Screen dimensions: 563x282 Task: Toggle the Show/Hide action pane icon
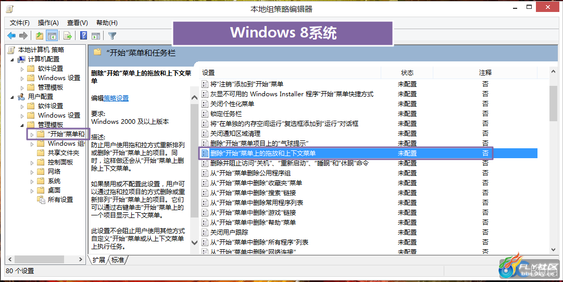[96, 35]
